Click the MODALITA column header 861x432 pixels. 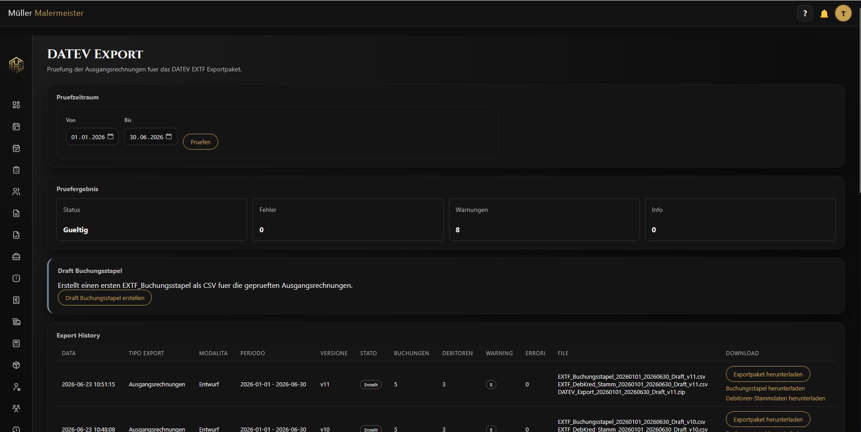pos(213,353)
